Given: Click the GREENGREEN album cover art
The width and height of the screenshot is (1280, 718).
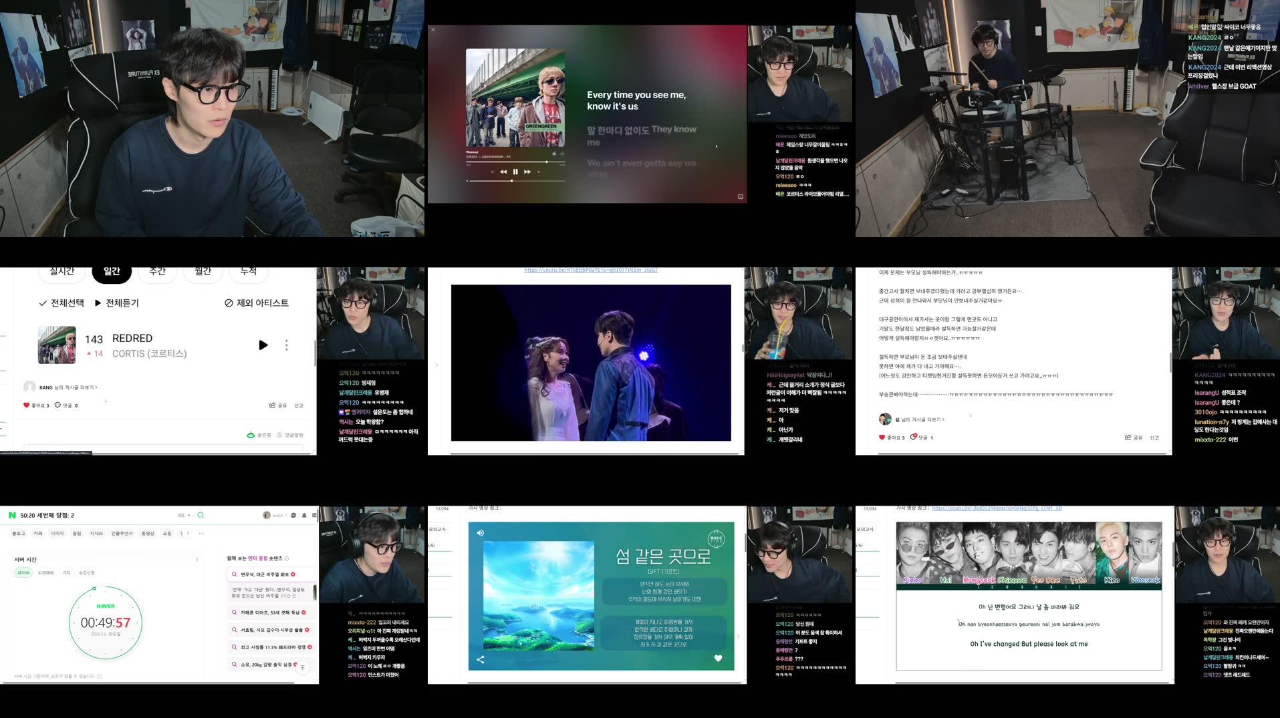Looking at the screenshot, I should 515,98.
